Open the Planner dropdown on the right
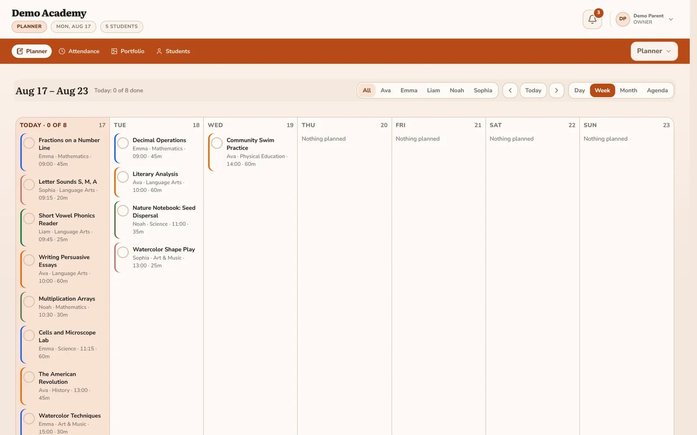The width and height of the screenshot is (697, 435). coord(654,51)
